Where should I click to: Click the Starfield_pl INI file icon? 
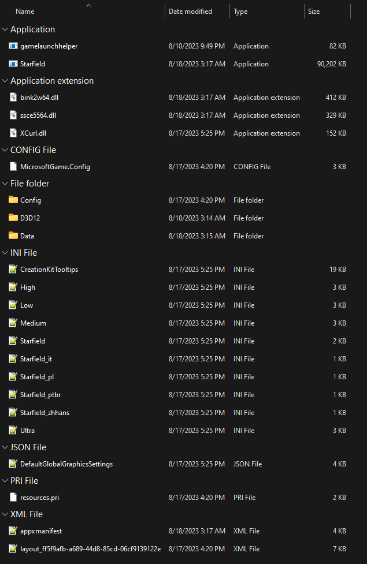[x=13, y=376]
